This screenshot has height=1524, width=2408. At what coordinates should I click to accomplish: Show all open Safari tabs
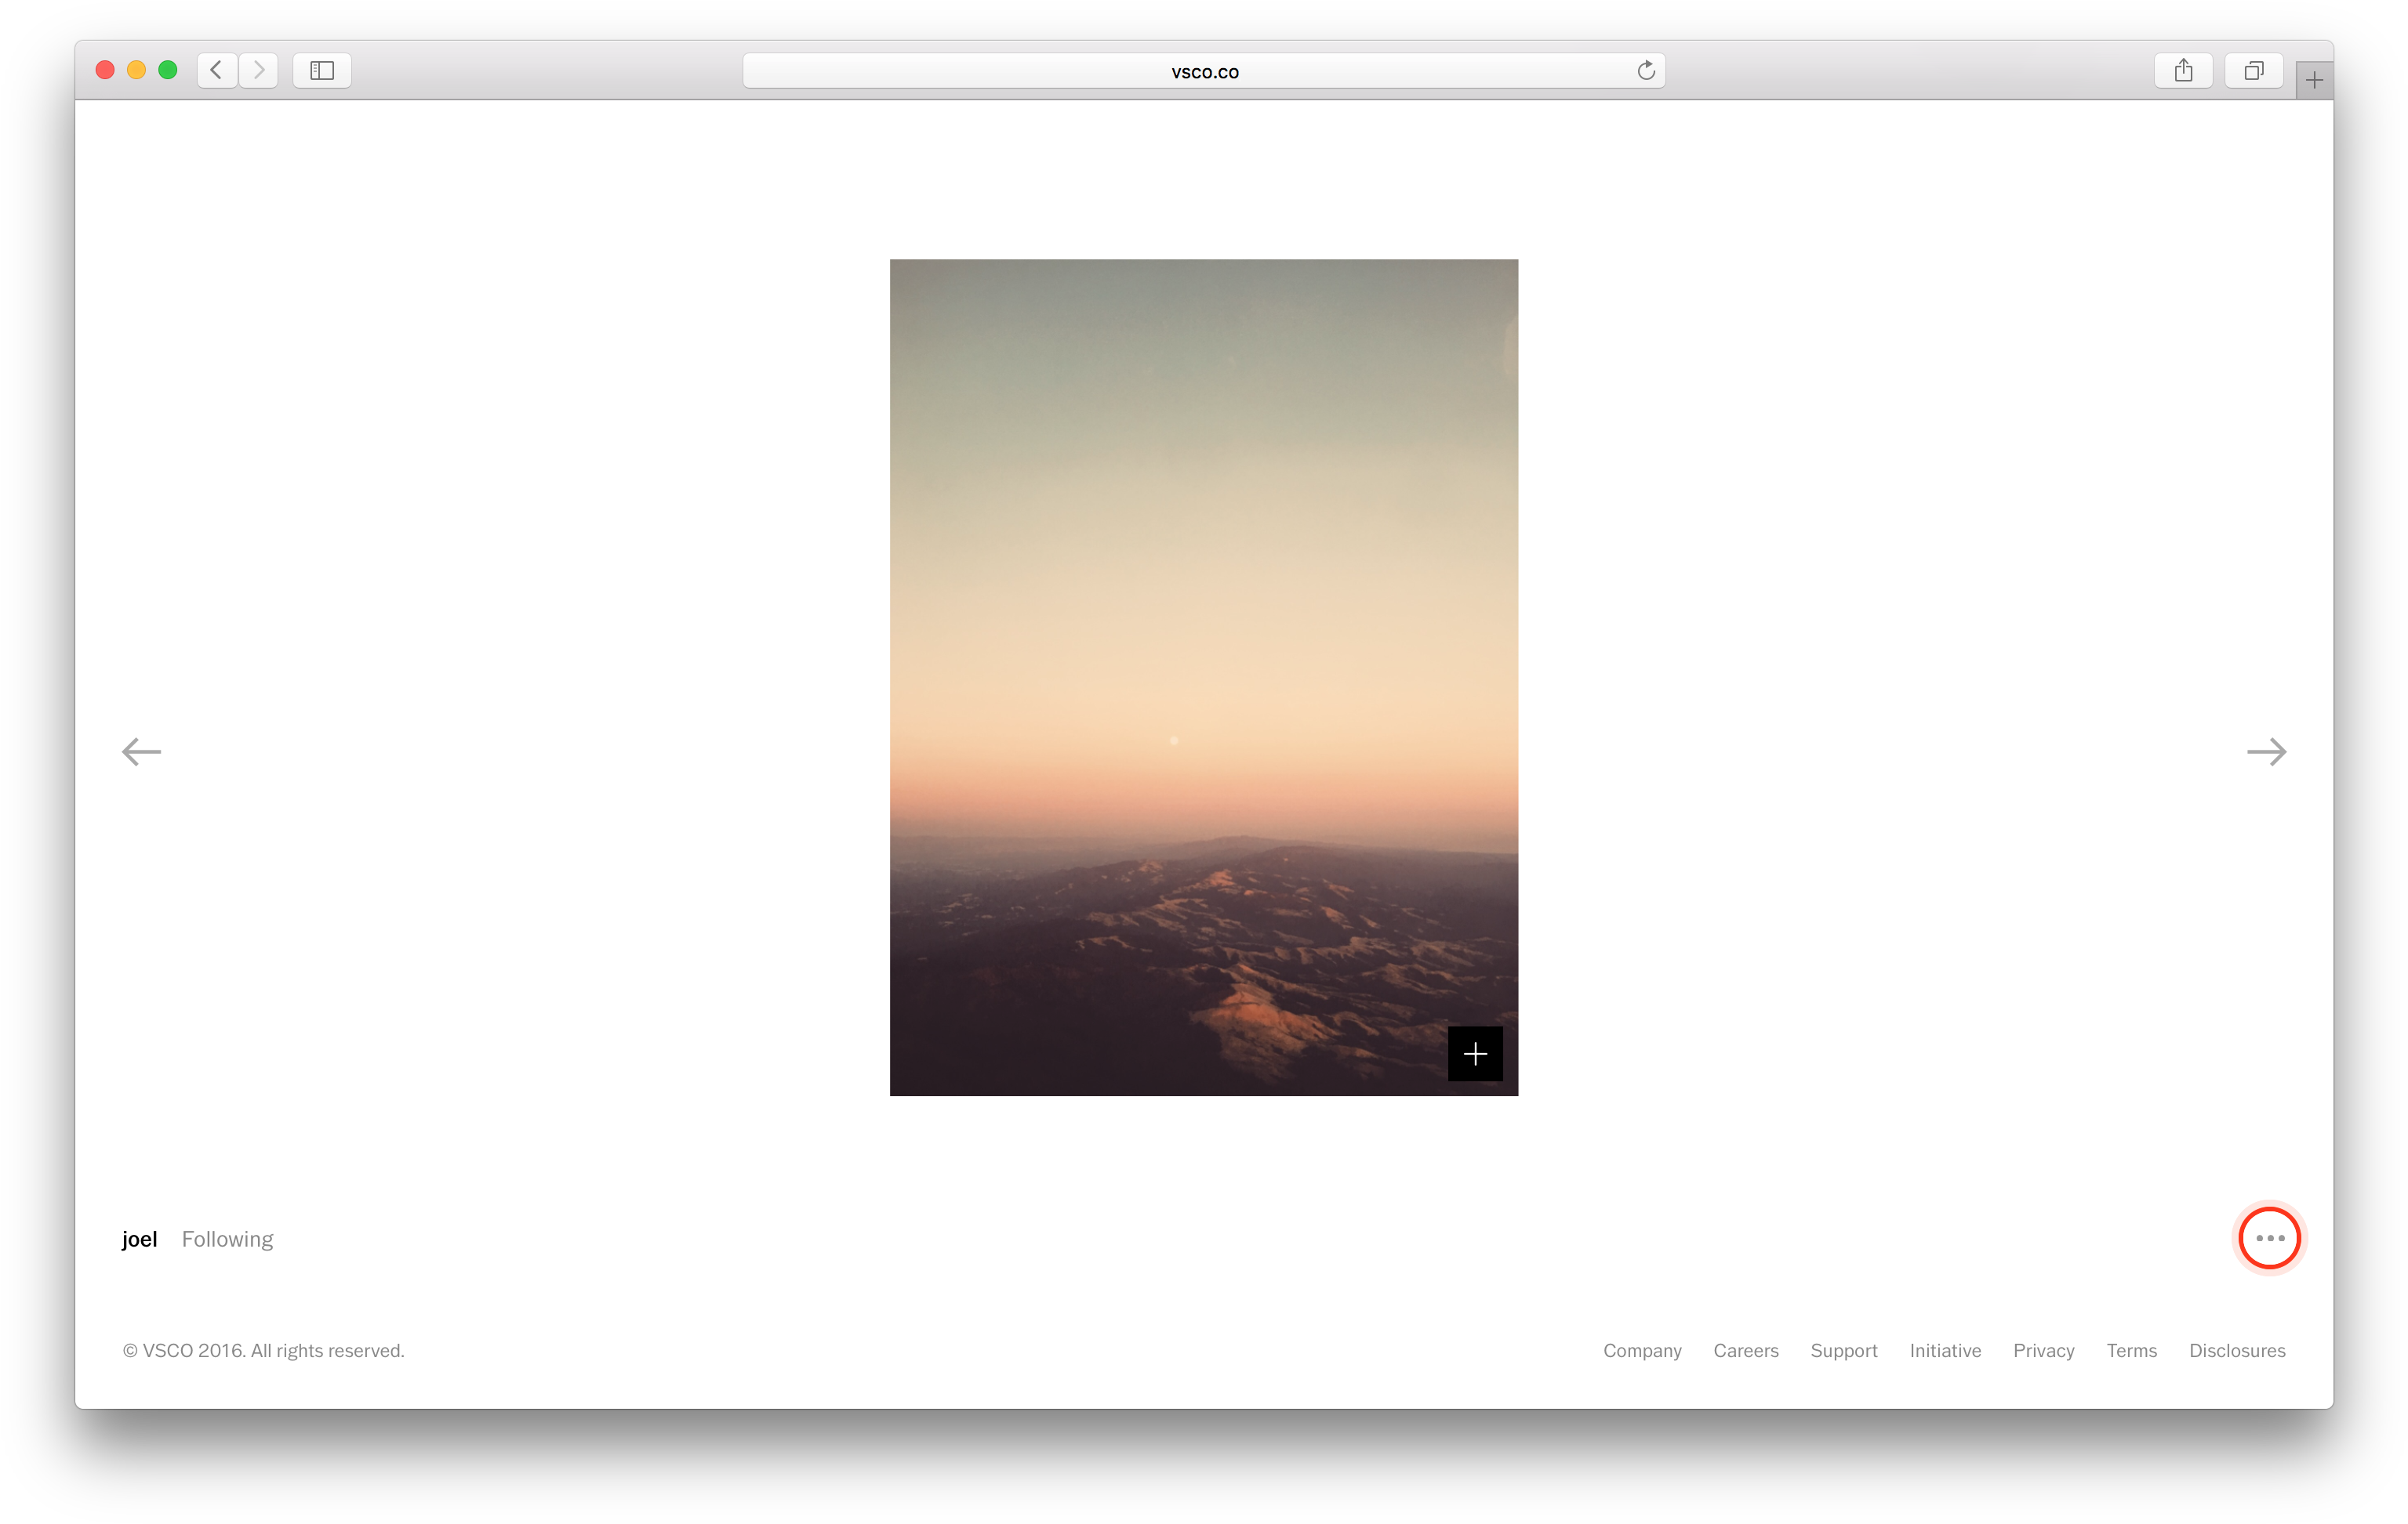(x=2253, y=70)
